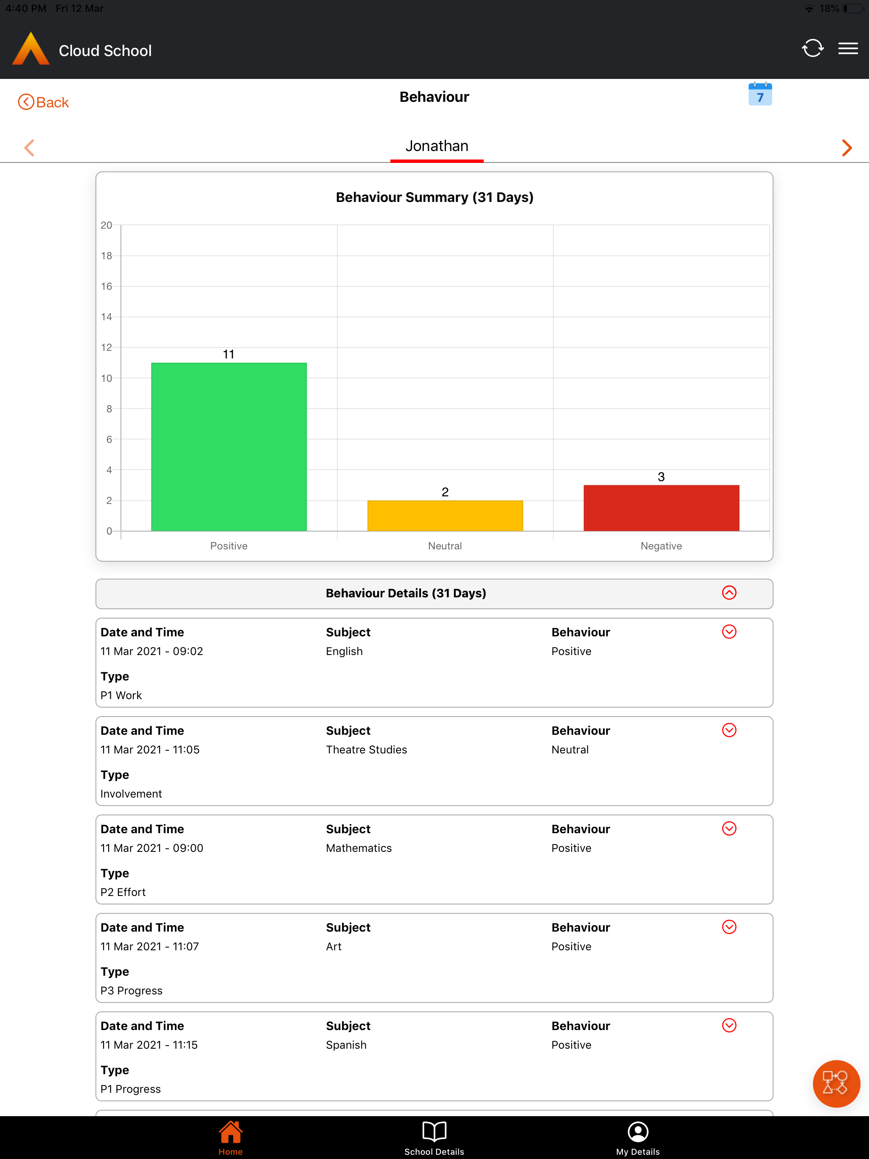Viewport: 869px width, 1159px height.
Task: Tap the orange floating shapes button
Action: (x=835, y=1083)
